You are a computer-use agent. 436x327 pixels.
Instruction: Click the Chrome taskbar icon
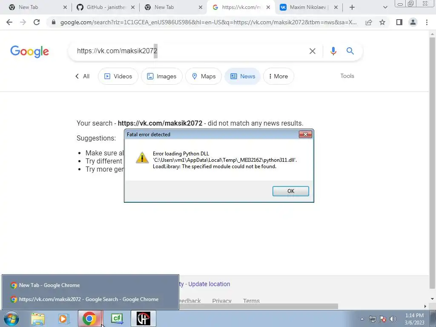(89, 318)
